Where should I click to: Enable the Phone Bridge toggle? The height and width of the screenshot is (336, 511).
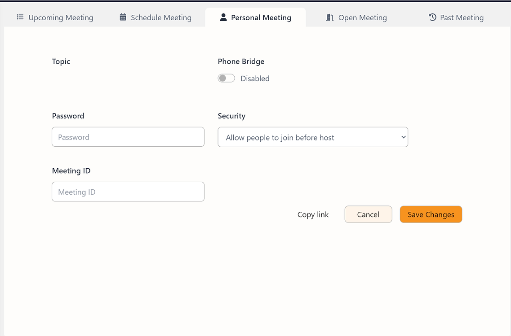[227, 79]
